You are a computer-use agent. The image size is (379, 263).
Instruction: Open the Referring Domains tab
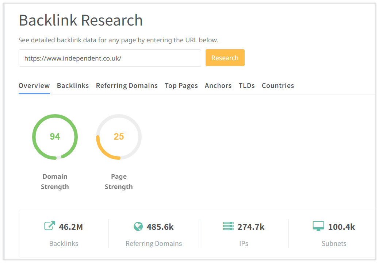[127, 86]
